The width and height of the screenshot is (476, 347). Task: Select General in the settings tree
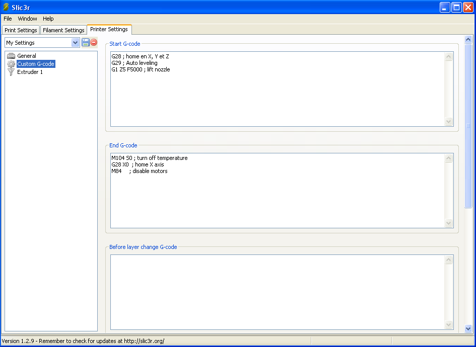pos(26,56)
